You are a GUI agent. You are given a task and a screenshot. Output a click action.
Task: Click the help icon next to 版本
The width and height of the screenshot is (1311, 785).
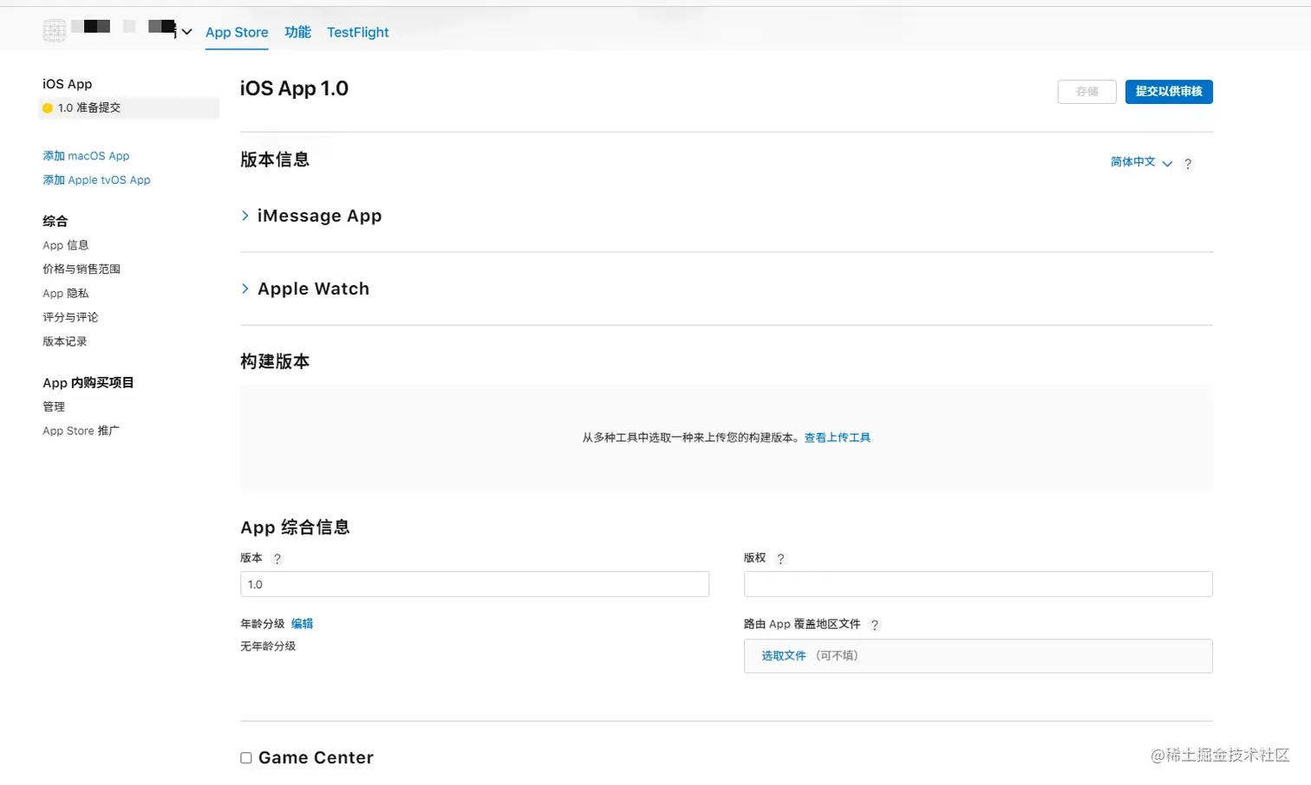(x=277, y=559)
